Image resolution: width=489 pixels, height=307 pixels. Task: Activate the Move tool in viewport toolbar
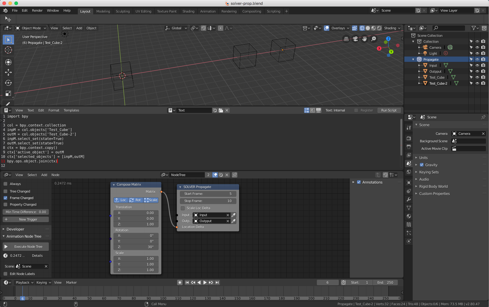(8, 72)
